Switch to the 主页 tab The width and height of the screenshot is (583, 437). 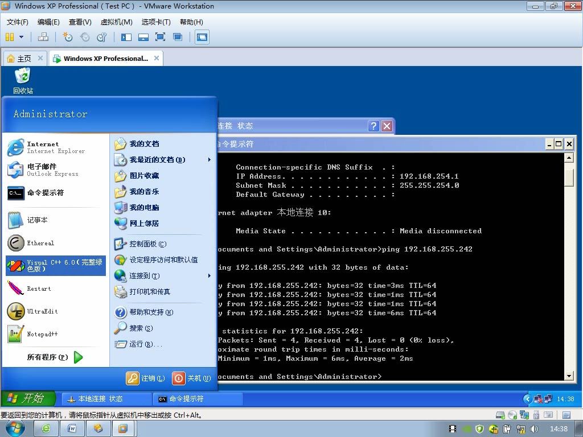[x=24, y=59]
